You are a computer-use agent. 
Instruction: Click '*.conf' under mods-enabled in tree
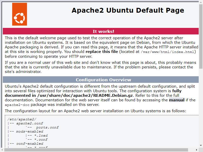tap(41, 140)
